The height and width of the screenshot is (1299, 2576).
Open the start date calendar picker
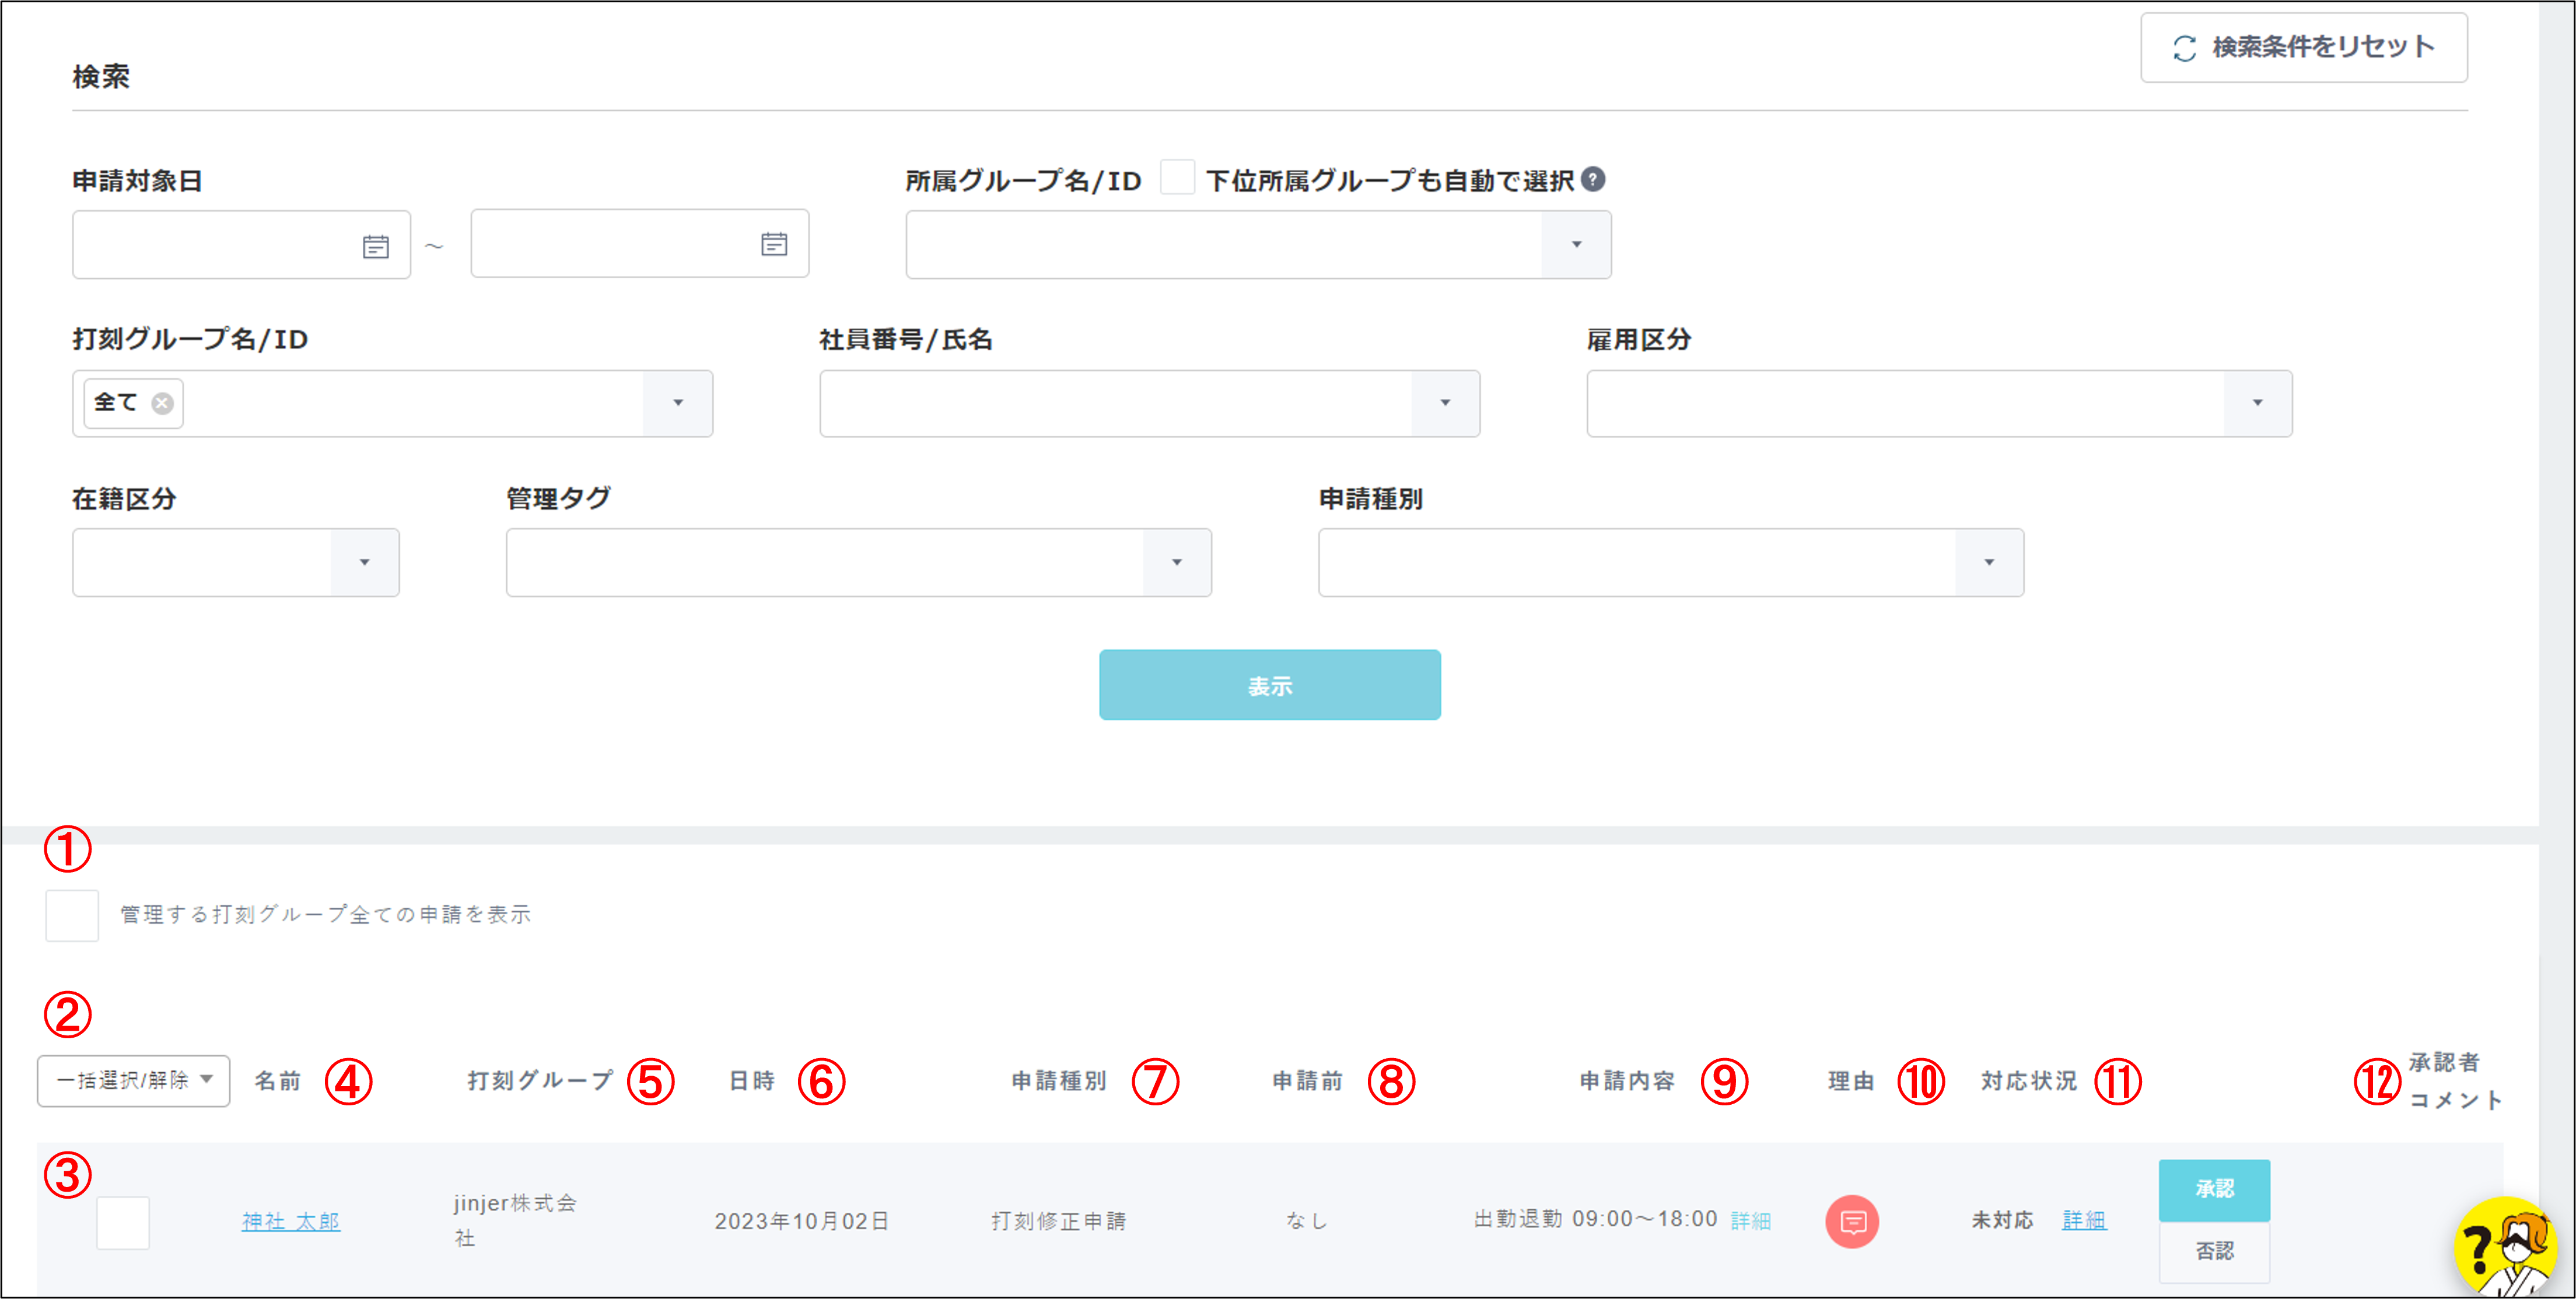click(x=375, y=246)
